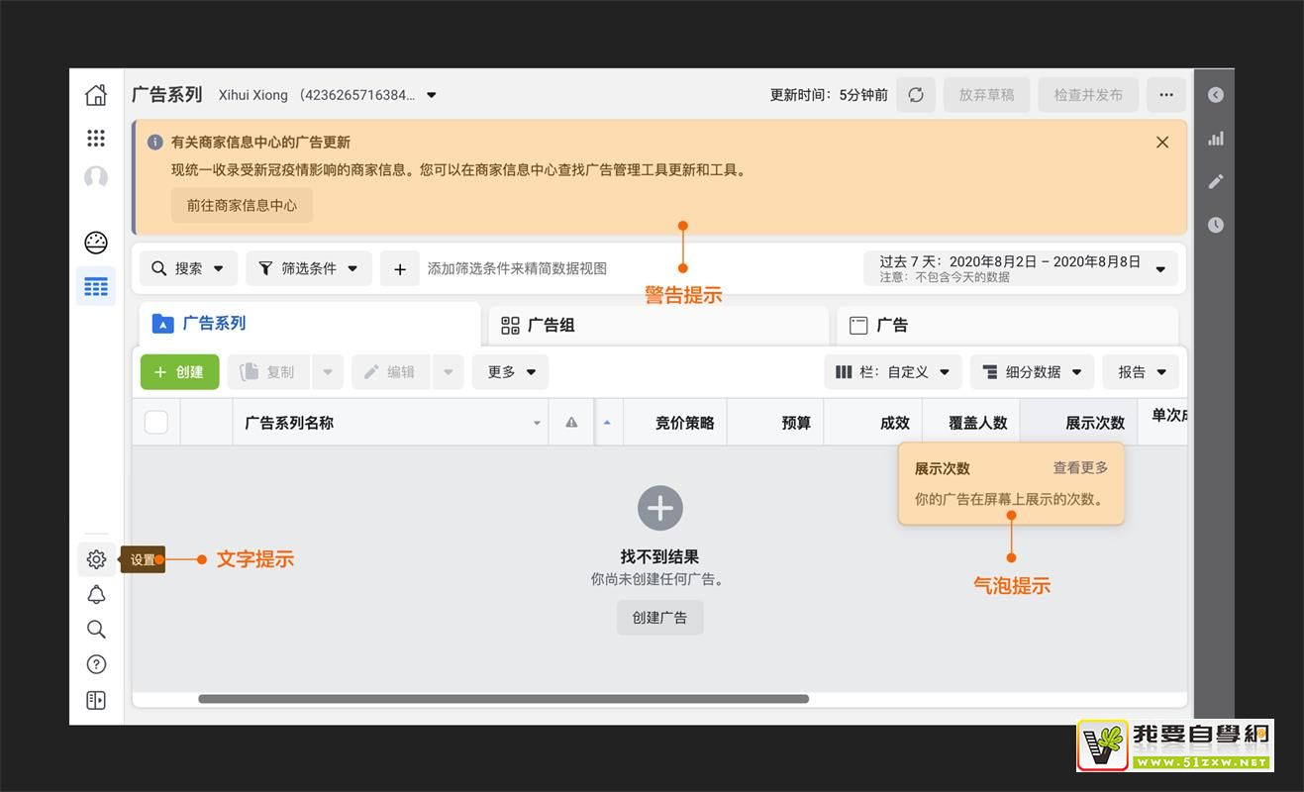Click the 前往商家信息中心 button
Image resolution: width=1304 pixels, height=792 pixels.
242,205
